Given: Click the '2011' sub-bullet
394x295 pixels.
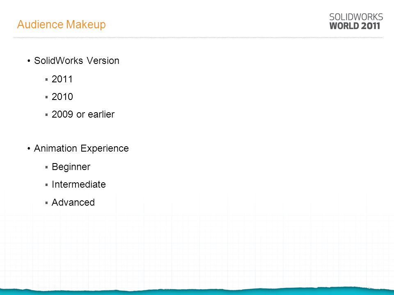Looking at the screenshot, I should click(x=62, y=79).
